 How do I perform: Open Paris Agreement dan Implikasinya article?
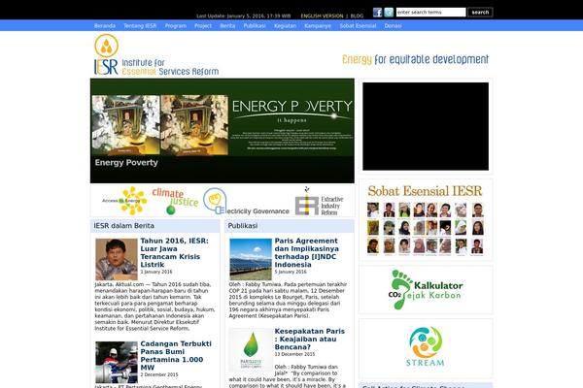(307, 252)
